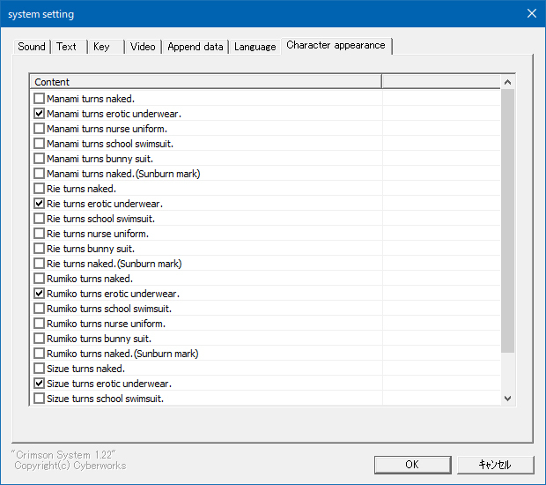Check Rie turns bunny suit option
The image size is (546, 485).
39,249
